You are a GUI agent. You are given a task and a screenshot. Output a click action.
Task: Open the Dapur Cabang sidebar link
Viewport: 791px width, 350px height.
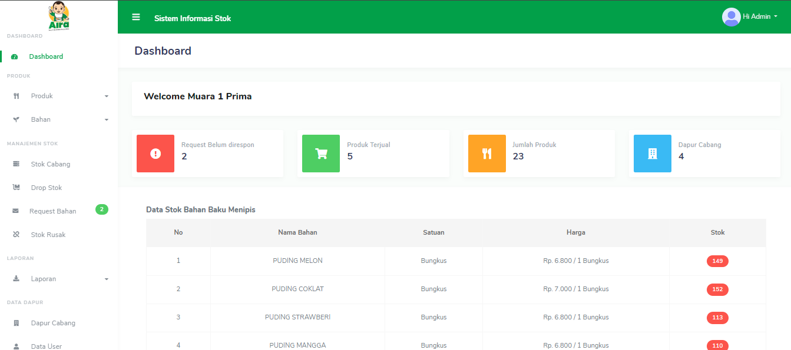(x=52, y=323)
